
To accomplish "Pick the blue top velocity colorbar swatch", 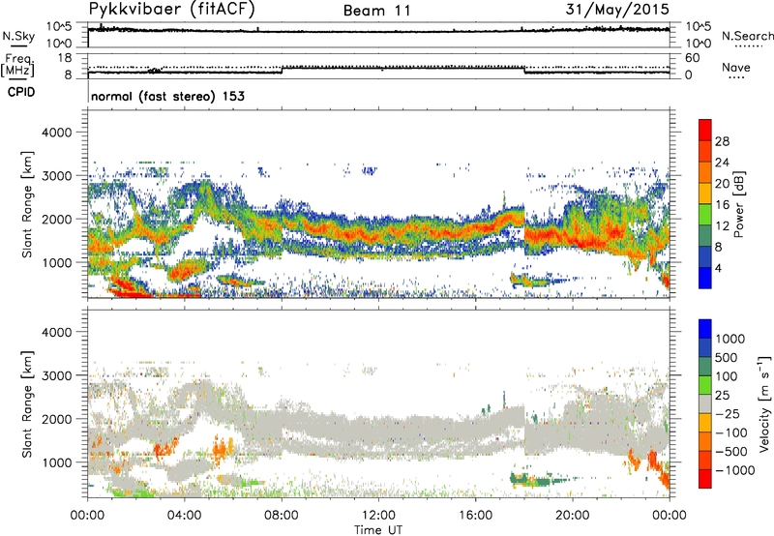I will [x=705, y=329].
